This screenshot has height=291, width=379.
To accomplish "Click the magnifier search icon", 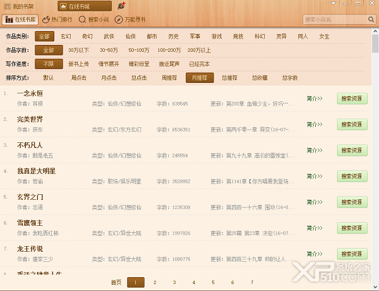I will [x=371, y=20].
